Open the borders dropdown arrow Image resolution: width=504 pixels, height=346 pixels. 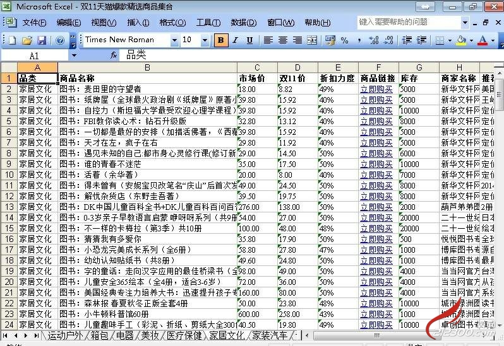[x=450, y=40]
